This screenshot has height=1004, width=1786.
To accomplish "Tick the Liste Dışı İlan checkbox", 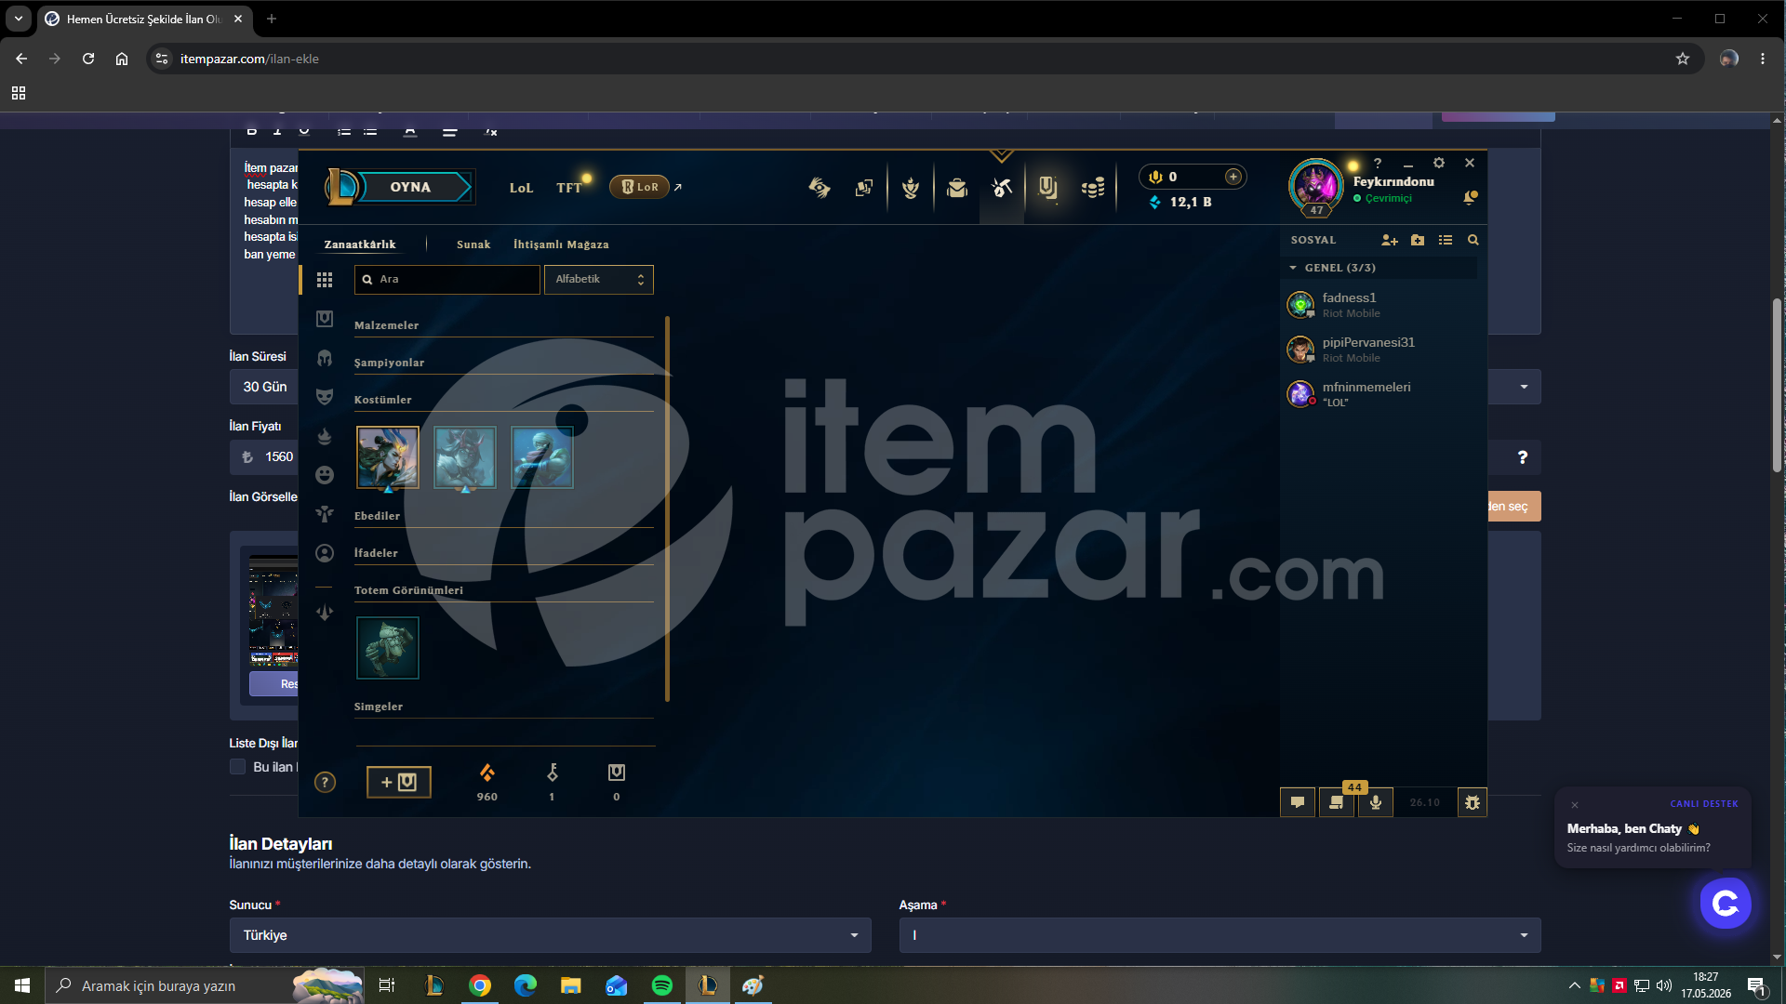I will [x=238, y=767].
